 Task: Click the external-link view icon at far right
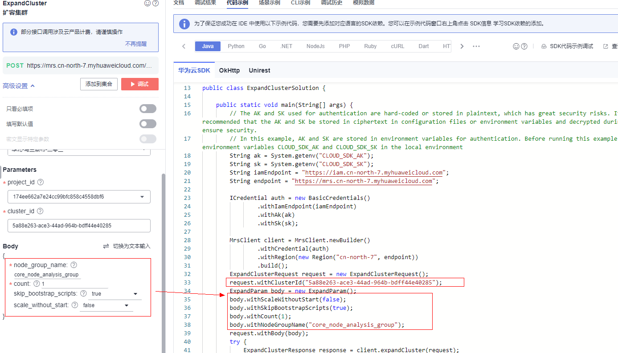606,46
